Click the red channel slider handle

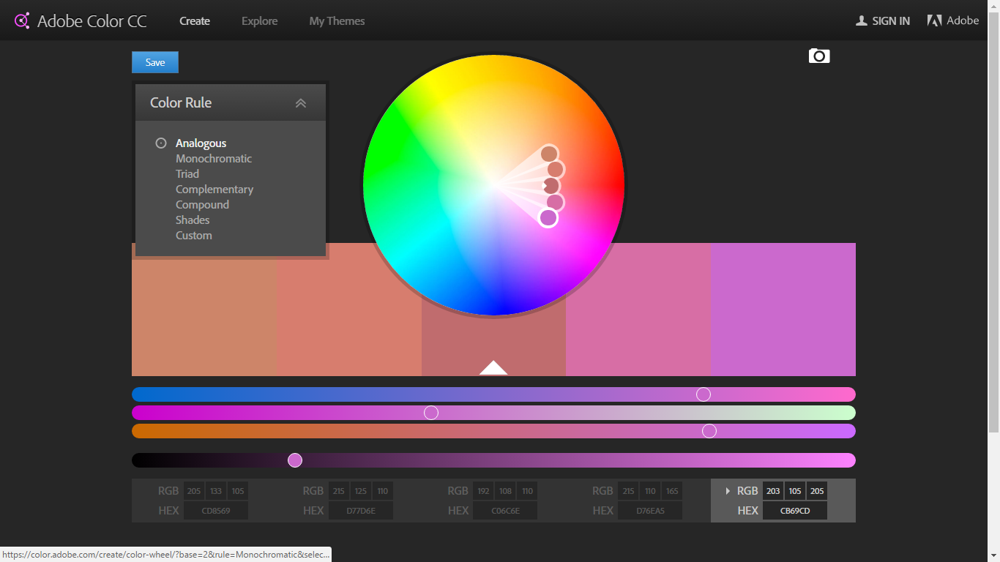coord(704,394)
